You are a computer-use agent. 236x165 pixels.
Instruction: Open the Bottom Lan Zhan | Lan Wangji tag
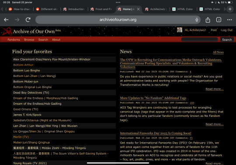35,76
